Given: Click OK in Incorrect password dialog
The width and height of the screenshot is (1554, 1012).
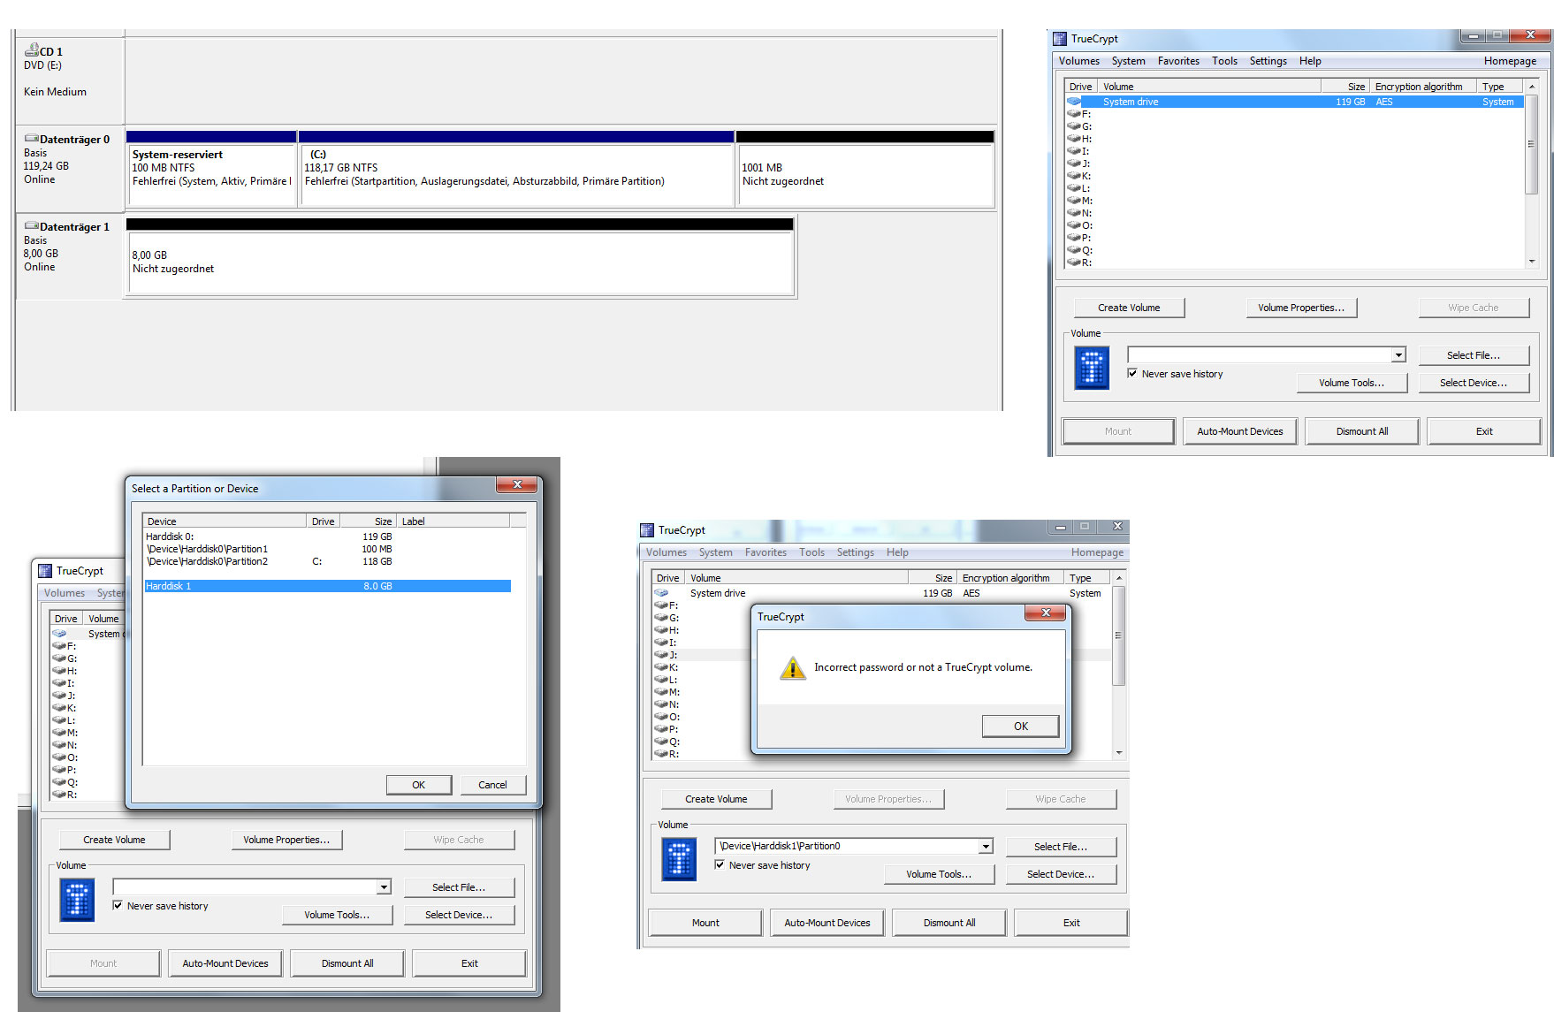Looking at the screenshot, I should coord(1020,726).
